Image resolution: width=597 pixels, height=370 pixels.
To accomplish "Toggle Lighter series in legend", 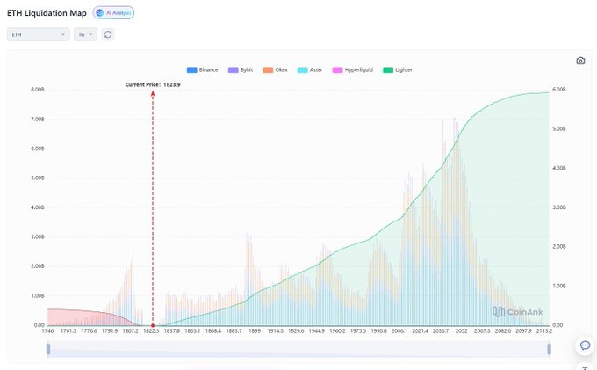I will pos(398,69).
